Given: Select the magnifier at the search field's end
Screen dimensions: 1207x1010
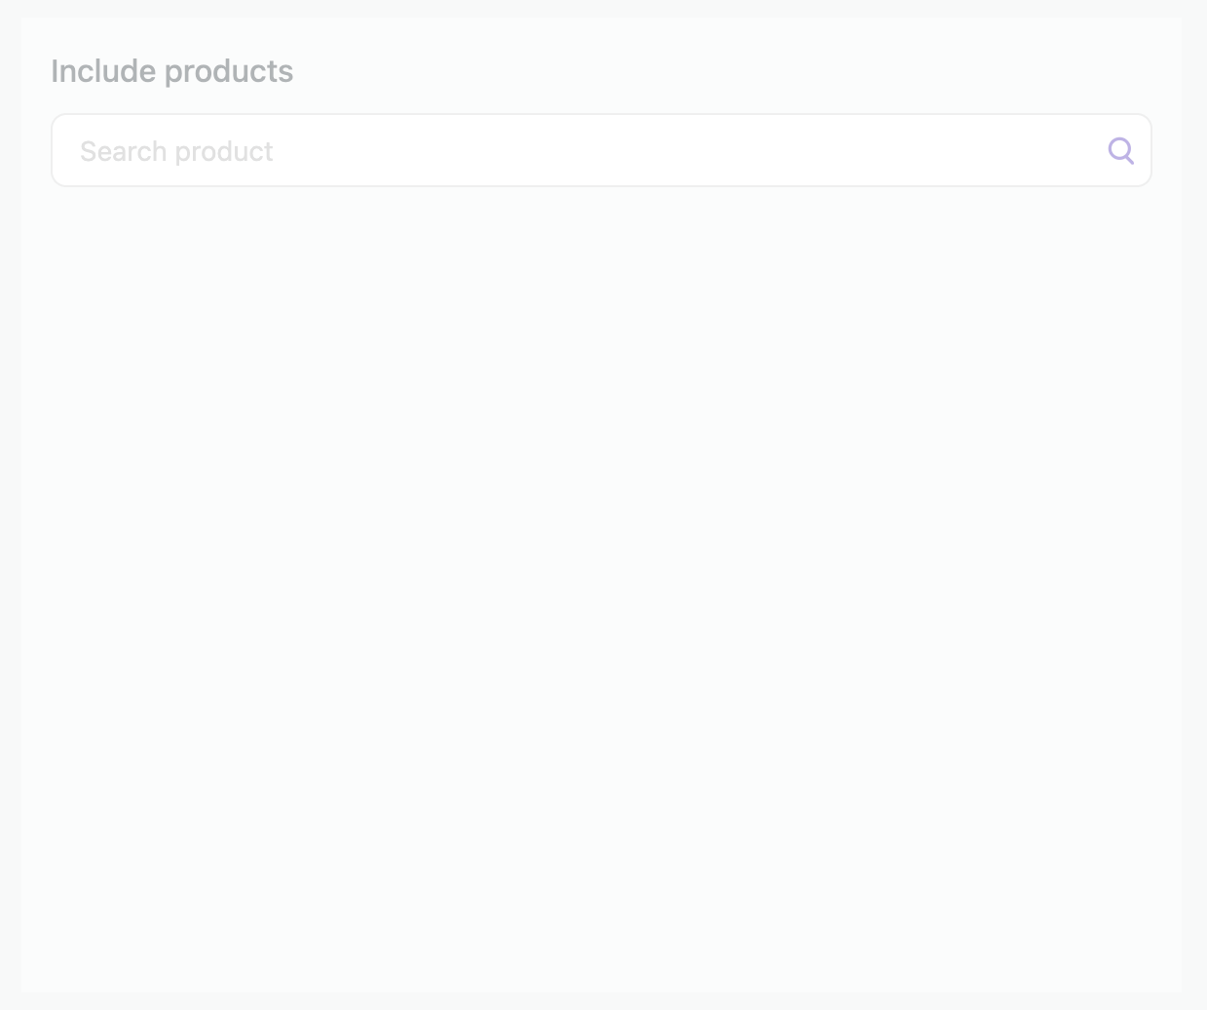Looking at the screenshot, I should click(x=1121, y=151).
